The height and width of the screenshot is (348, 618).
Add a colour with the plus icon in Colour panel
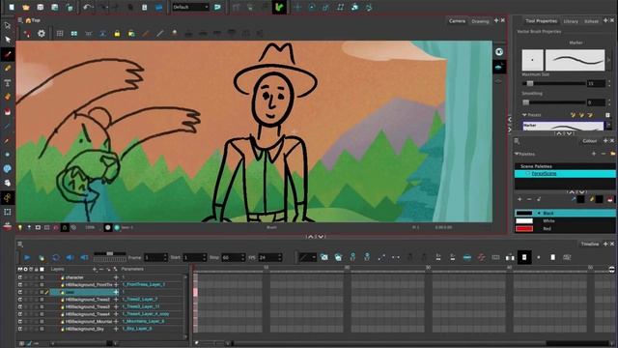[x=520, y=199]
